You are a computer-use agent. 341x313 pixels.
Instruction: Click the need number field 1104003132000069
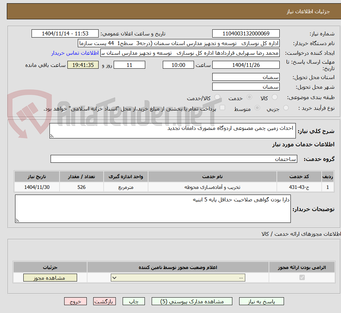(x=246, y=34)
